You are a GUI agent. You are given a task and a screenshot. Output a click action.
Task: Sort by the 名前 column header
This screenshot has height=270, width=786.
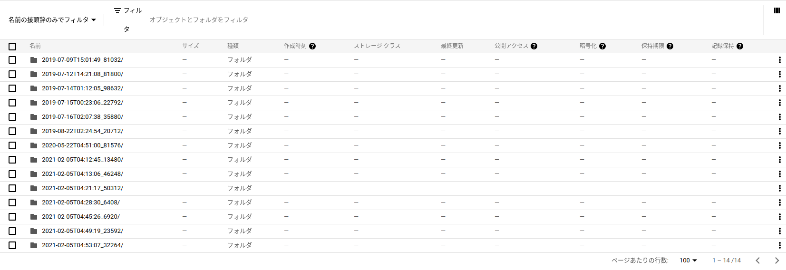tap(35, 46)
